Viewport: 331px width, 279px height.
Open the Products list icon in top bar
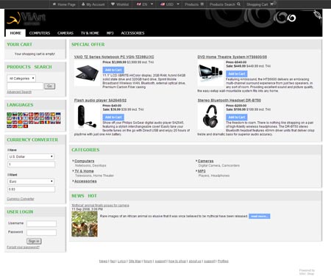202,4
